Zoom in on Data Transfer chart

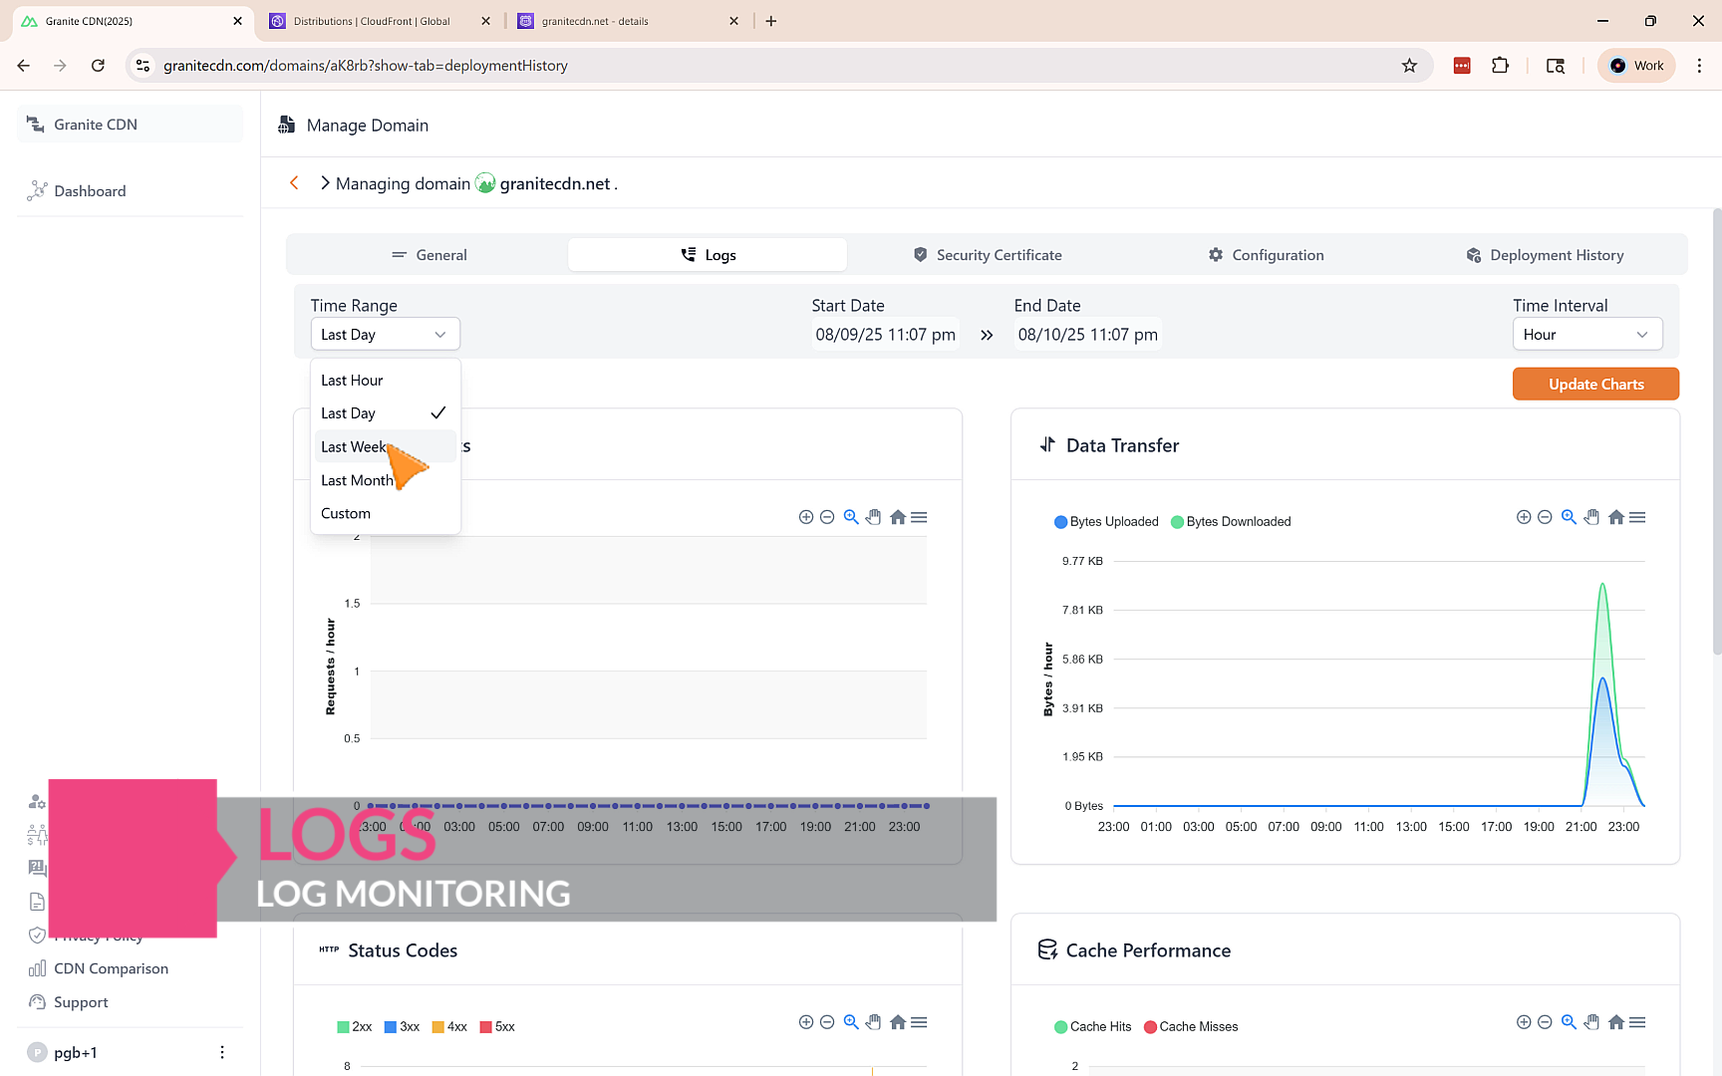1524,517
